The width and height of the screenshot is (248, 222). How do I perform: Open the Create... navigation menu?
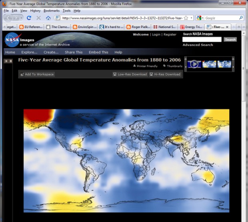(51, 52)
